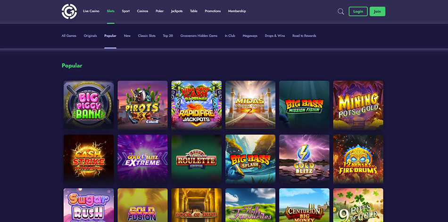Open the Classic Slots tab

147,36
